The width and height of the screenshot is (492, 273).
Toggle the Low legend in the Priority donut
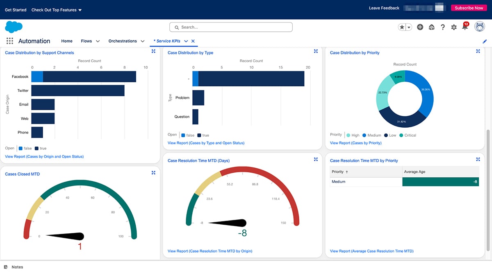click(389, 135)
